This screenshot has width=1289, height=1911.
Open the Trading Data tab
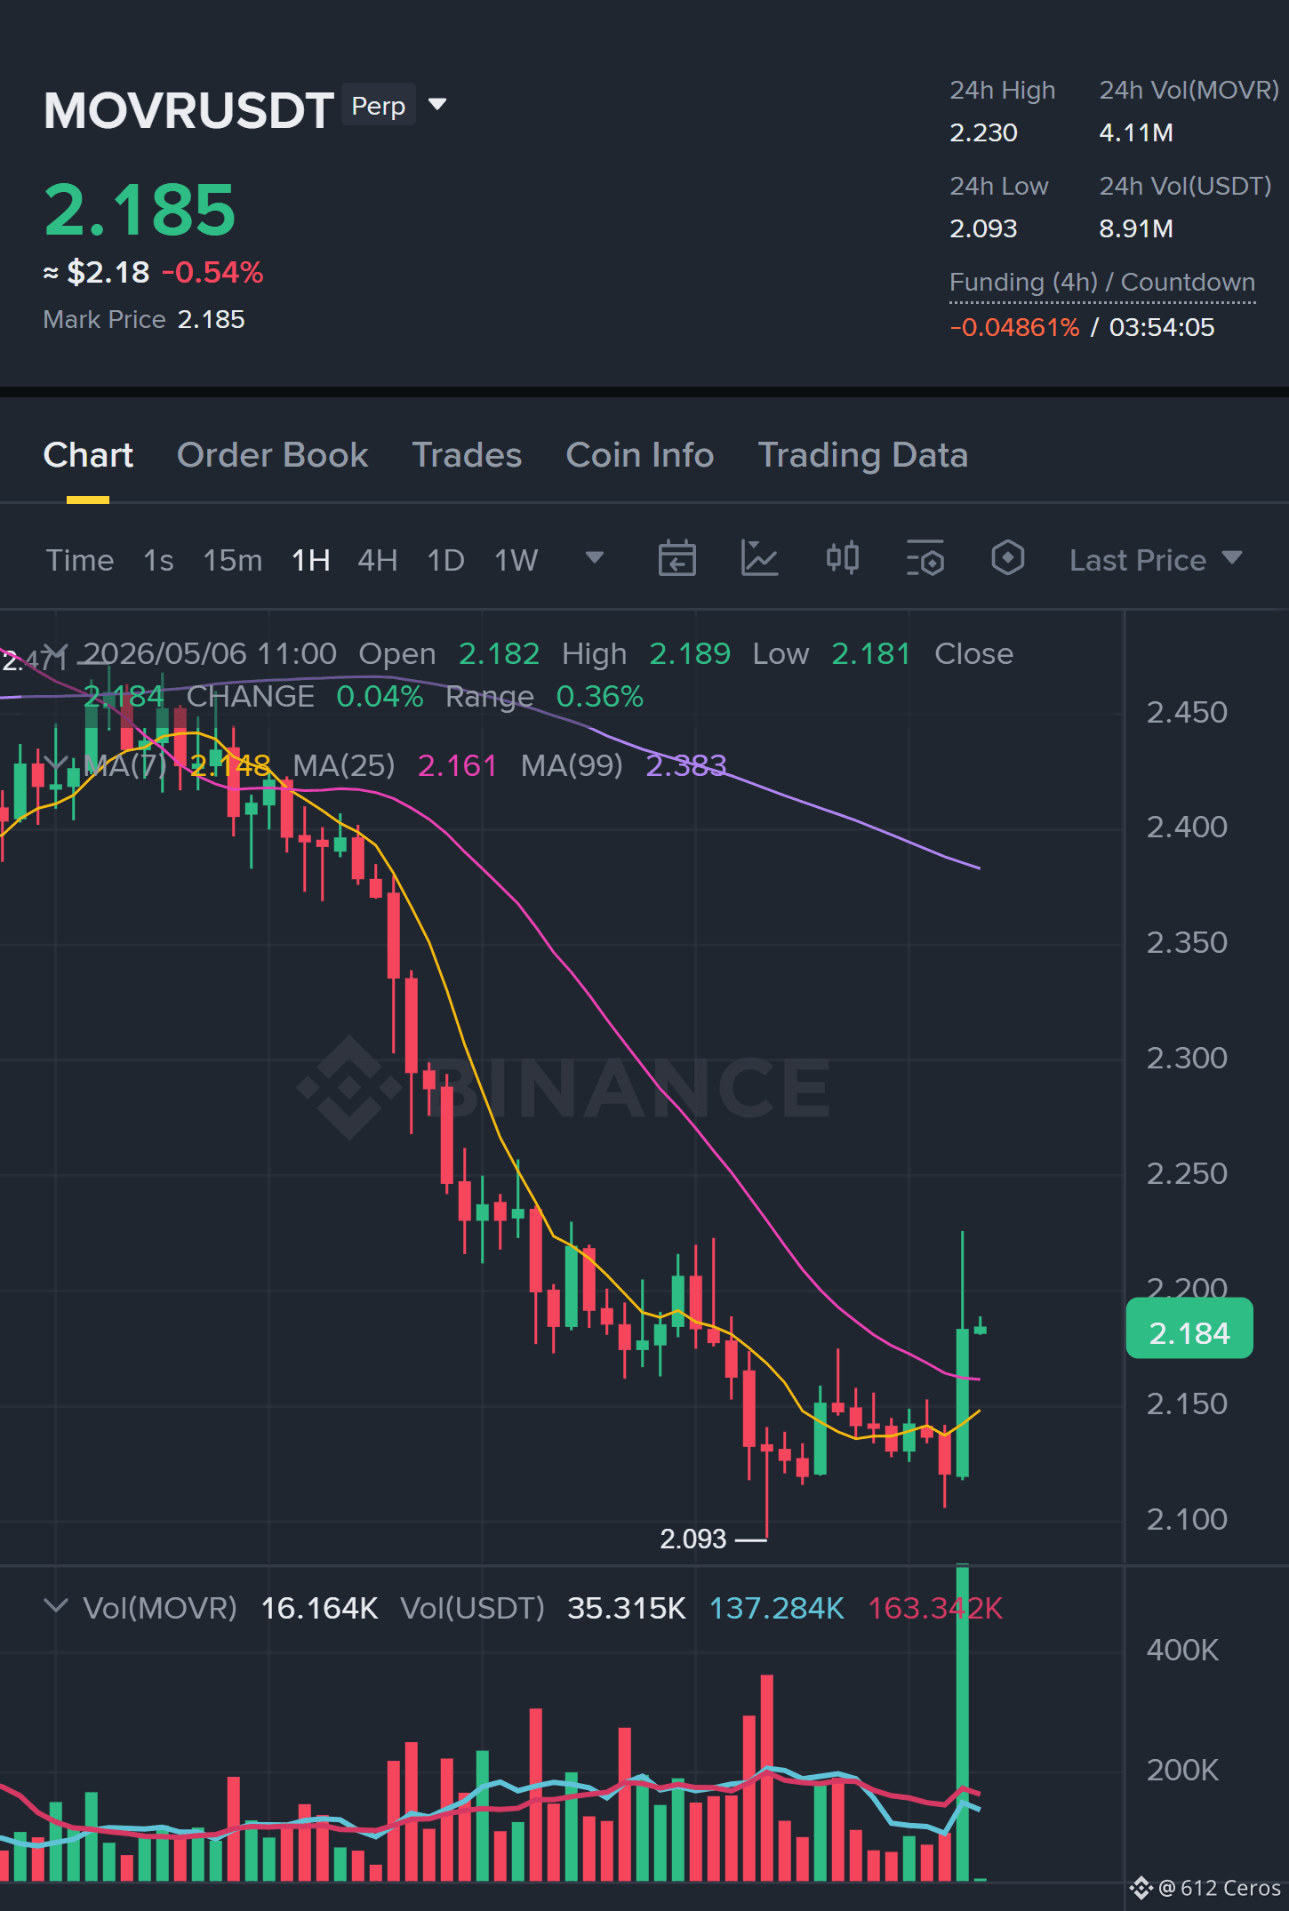(862, 455)
